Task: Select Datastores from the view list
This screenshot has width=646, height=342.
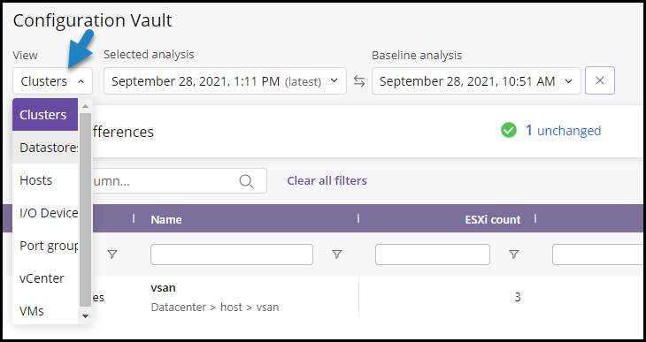Action: coord(45,148)
